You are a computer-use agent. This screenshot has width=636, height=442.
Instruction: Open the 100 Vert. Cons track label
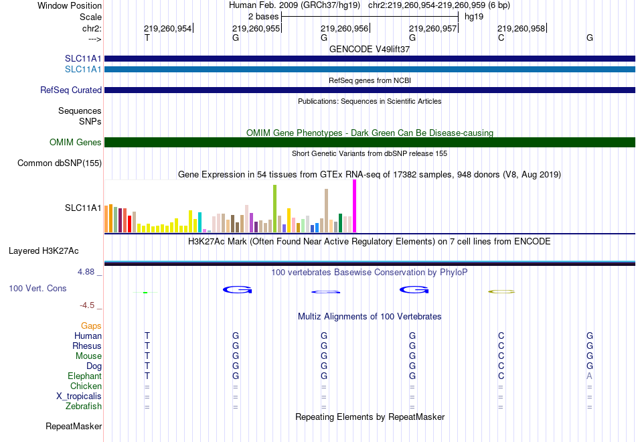pos(37,288)
